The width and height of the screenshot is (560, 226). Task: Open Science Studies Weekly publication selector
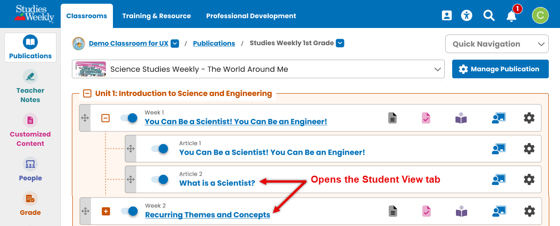point(259,69)
